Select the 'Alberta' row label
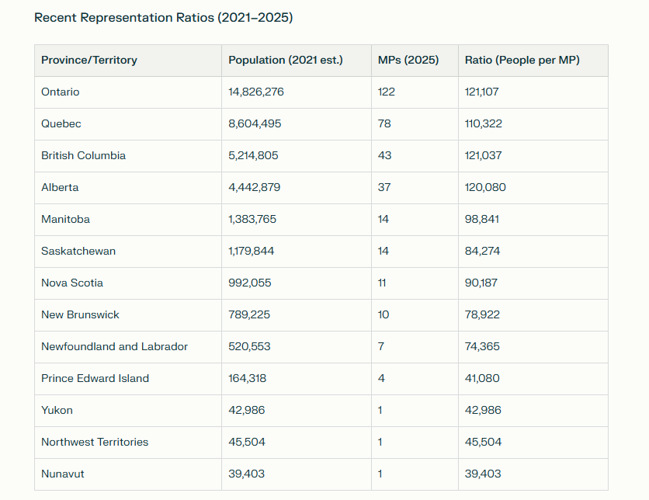Screen dimensions: 649x500 [60, 188]
